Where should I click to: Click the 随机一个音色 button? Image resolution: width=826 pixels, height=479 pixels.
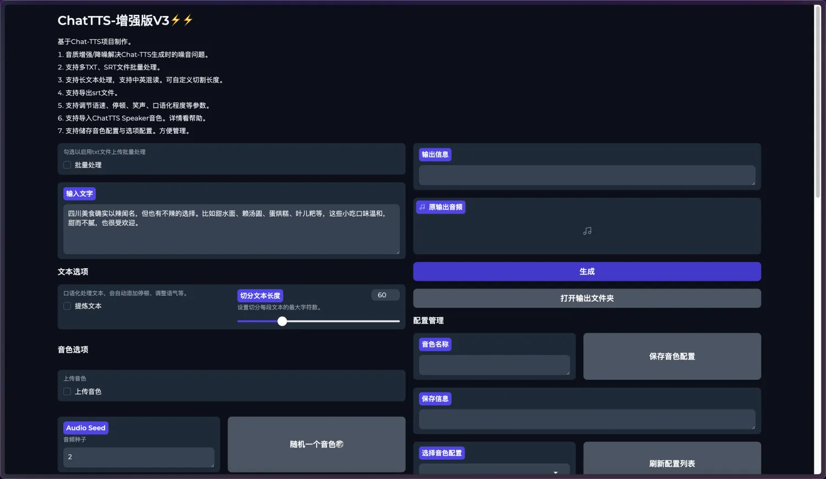317,444
